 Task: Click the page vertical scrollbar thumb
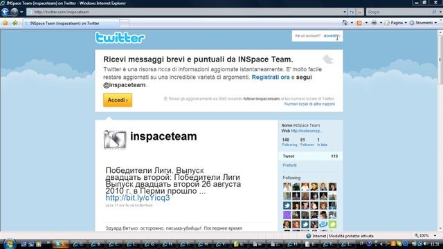point(440,59)
